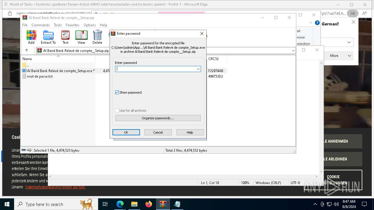374x210 pixels.
Task: Collapse ribbon chevron beside help icon
Action: point(311,23)
